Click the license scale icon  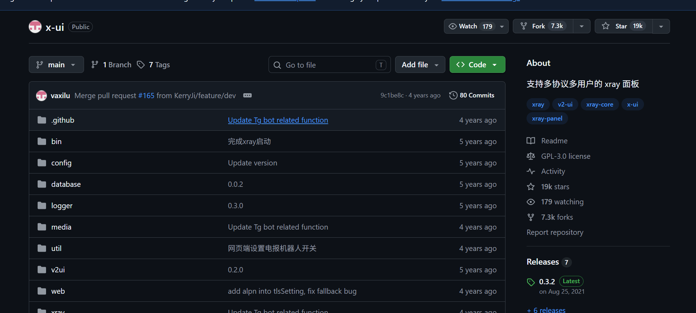[531, 156]
